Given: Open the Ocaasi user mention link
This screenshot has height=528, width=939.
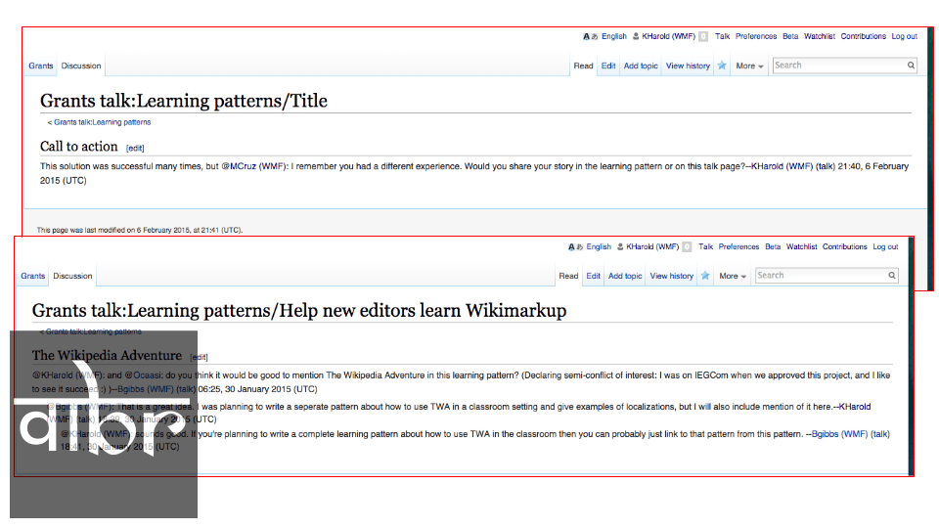Looking at the screenshot, I should pyautogui.click(x=147, y=375).
